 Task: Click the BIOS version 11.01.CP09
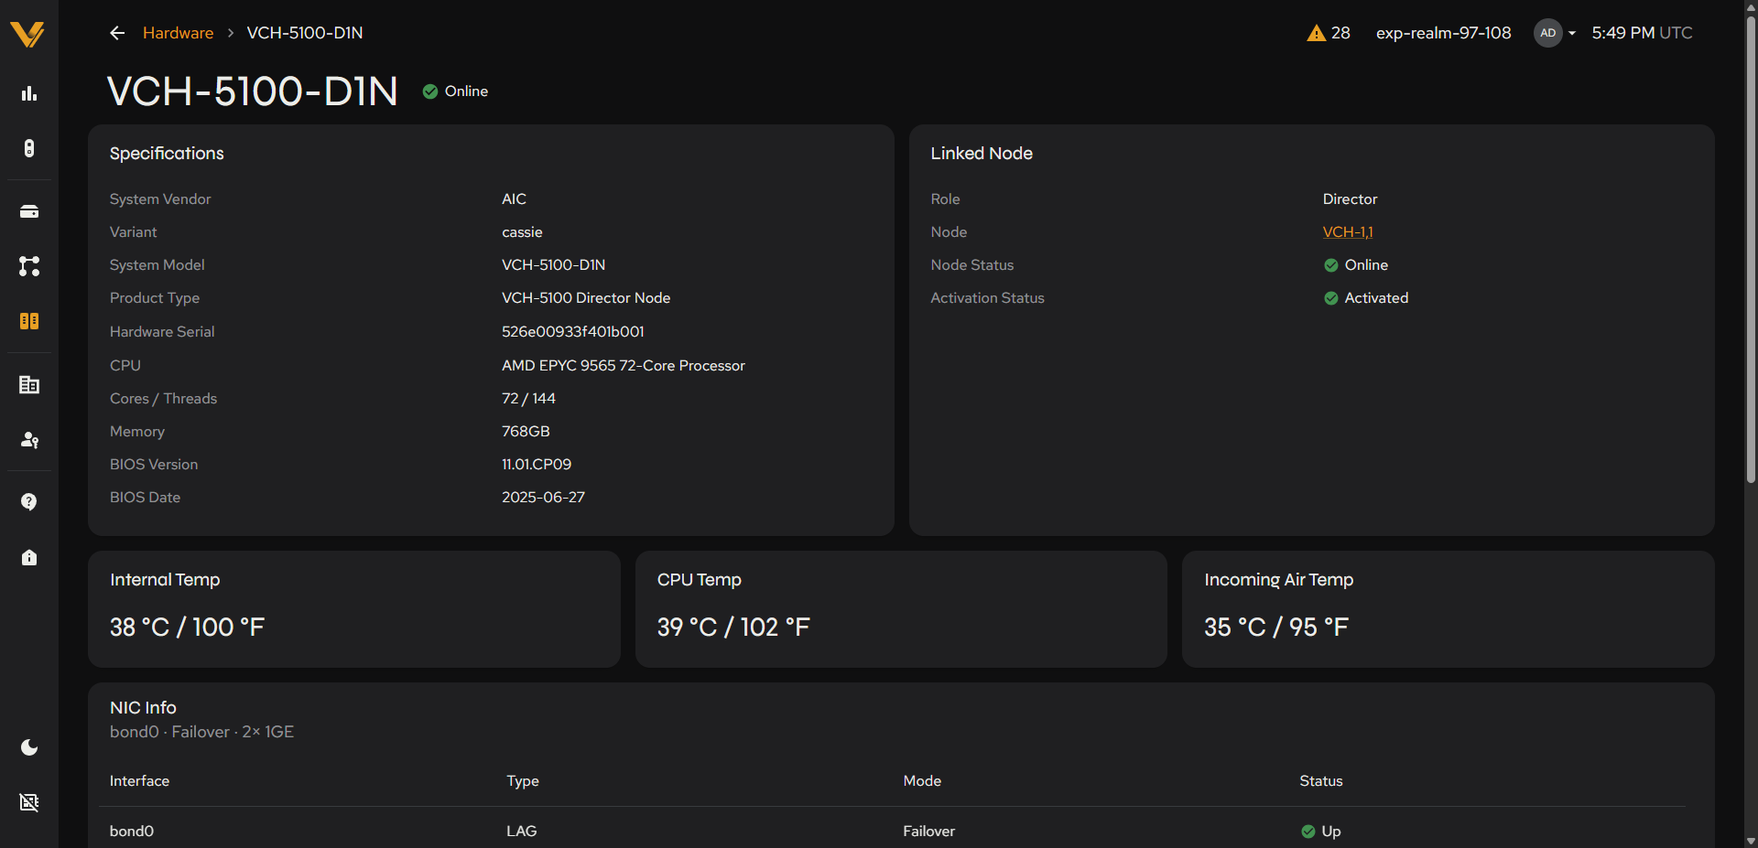(537, 465)
